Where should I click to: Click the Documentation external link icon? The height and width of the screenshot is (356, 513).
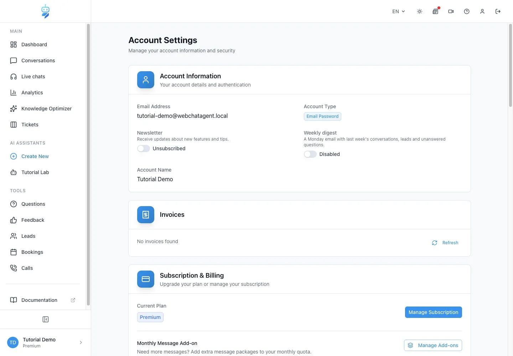point(73,300)
